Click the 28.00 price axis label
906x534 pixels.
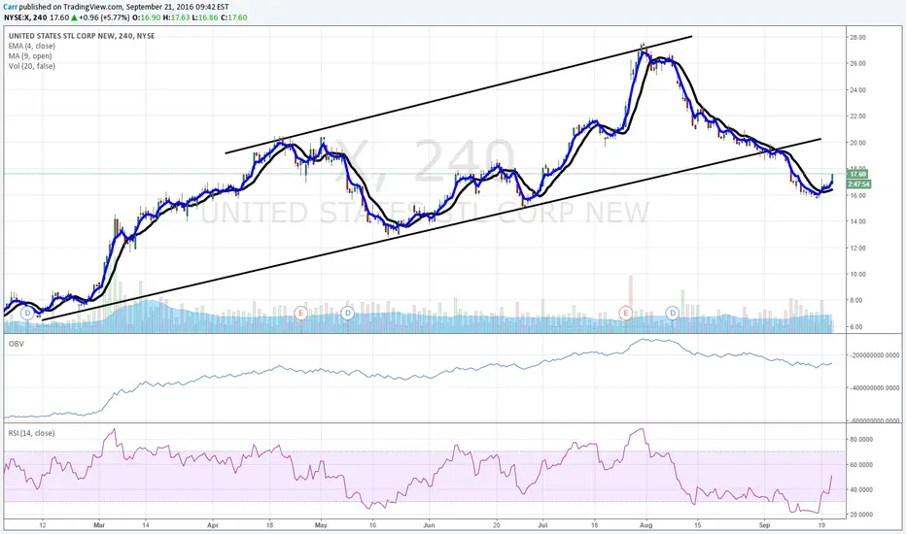[858, 38]
